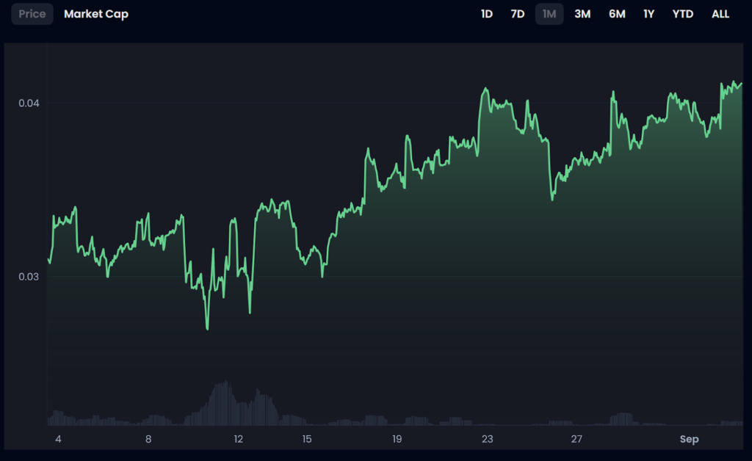Select the YTD range option
This screenshot has height=461, width=752.
pyautogui.click(x=683, y=14)
